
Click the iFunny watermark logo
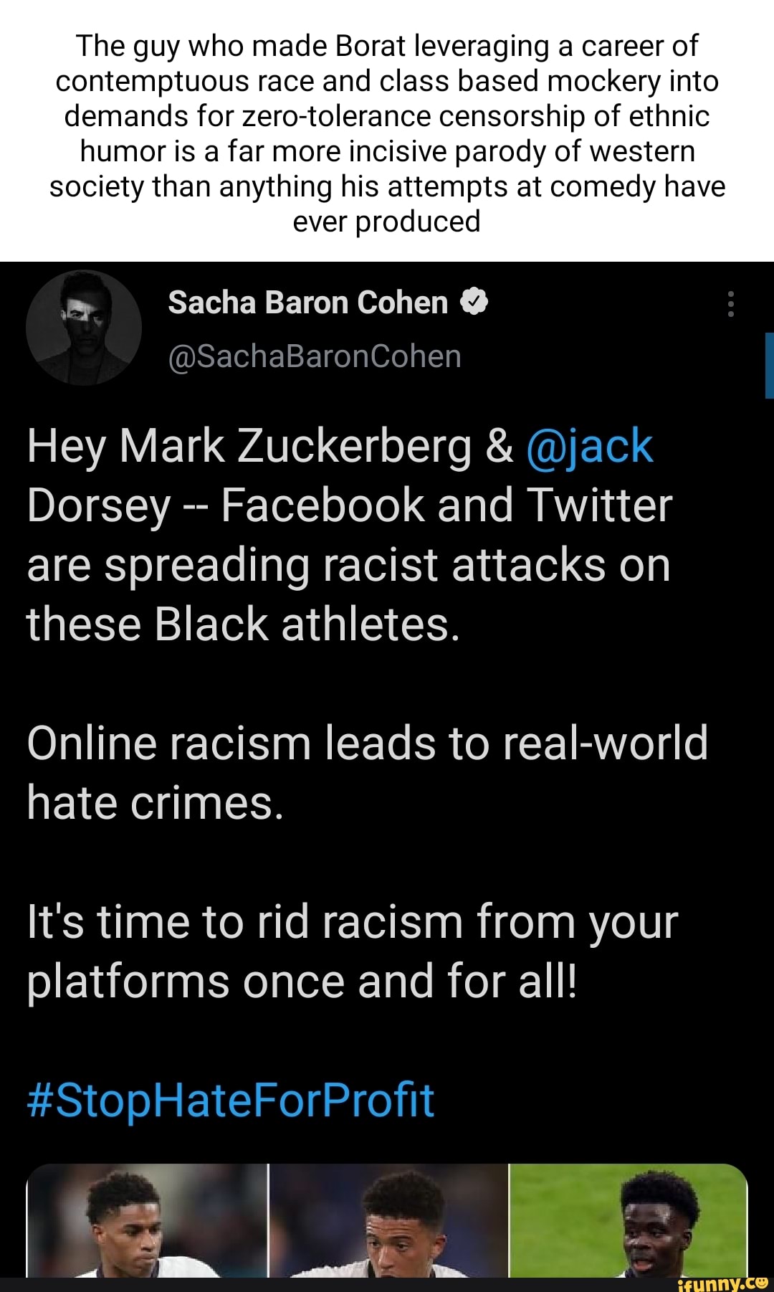pos(722,1283)
